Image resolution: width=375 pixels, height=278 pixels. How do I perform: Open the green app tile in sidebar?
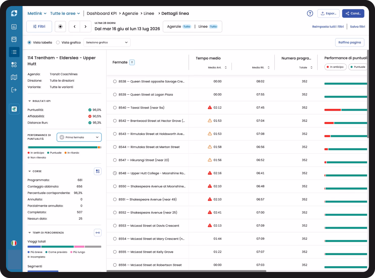(x=14, y=109)
